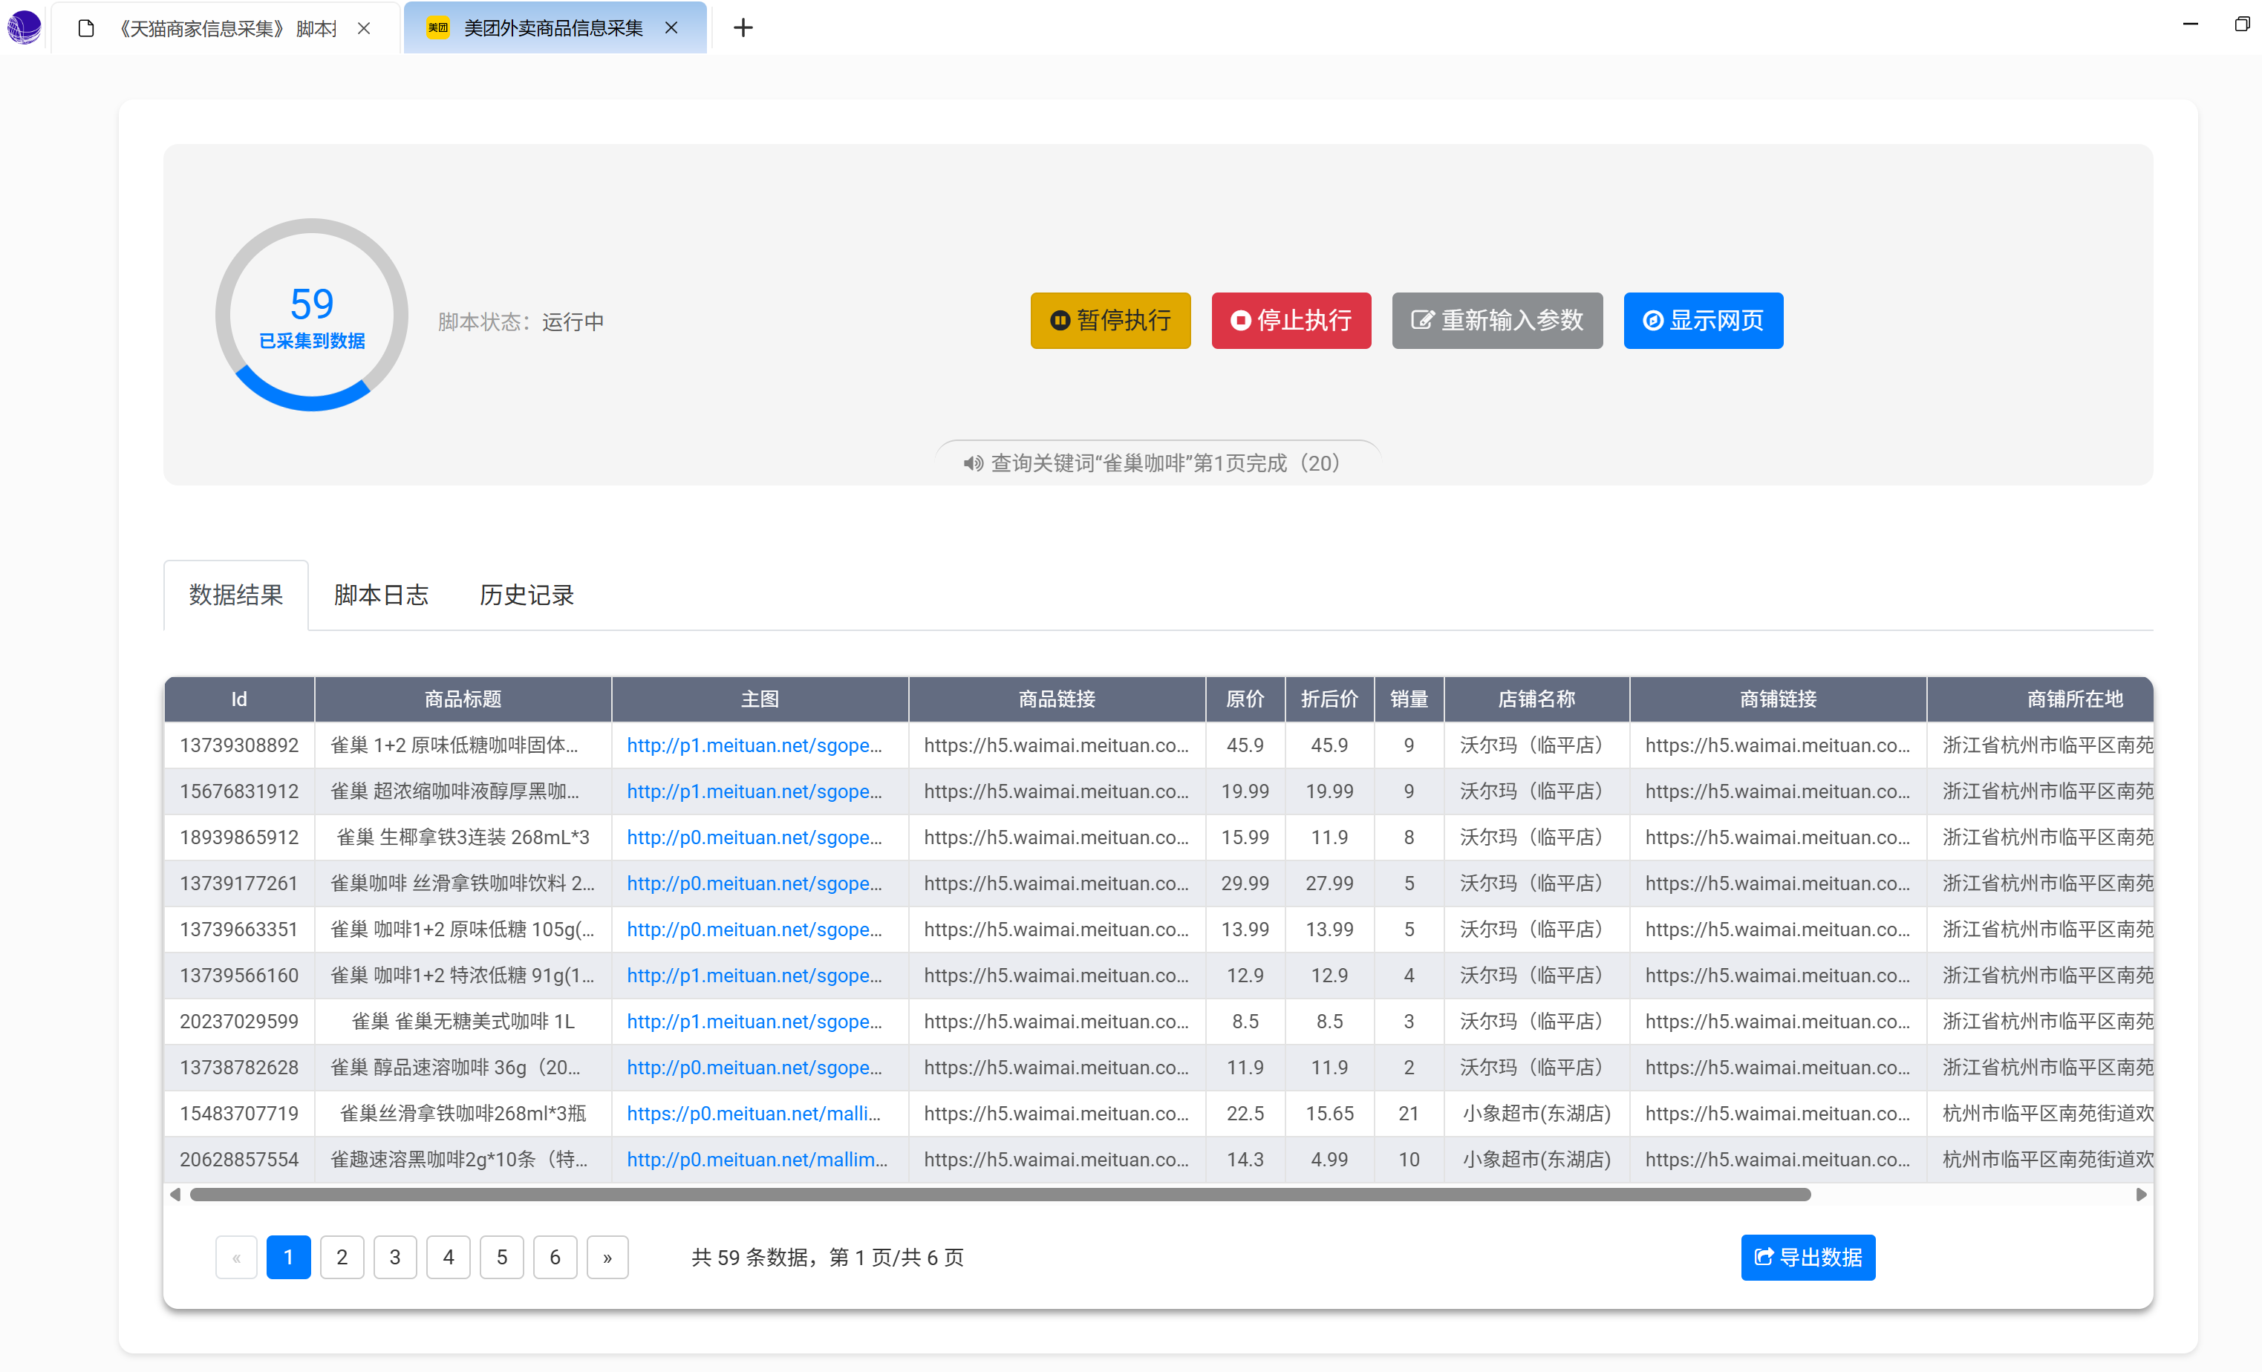2262x1372 pixels.
Task: Go to page 2
Action: (342, 1257)
